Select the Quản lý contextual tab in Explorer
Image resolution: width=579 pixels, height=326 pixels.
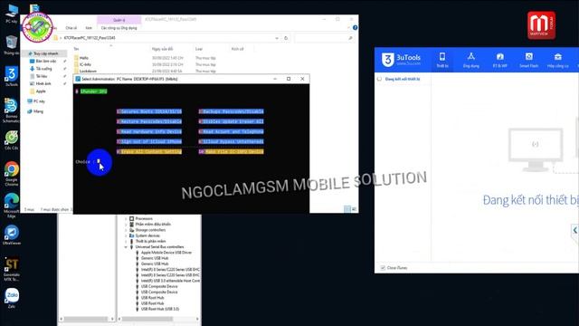coord(119,20)
